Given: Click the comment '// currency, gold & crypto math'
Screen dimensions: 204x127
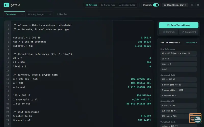Looking at the screenshot, I should (35, 75).
